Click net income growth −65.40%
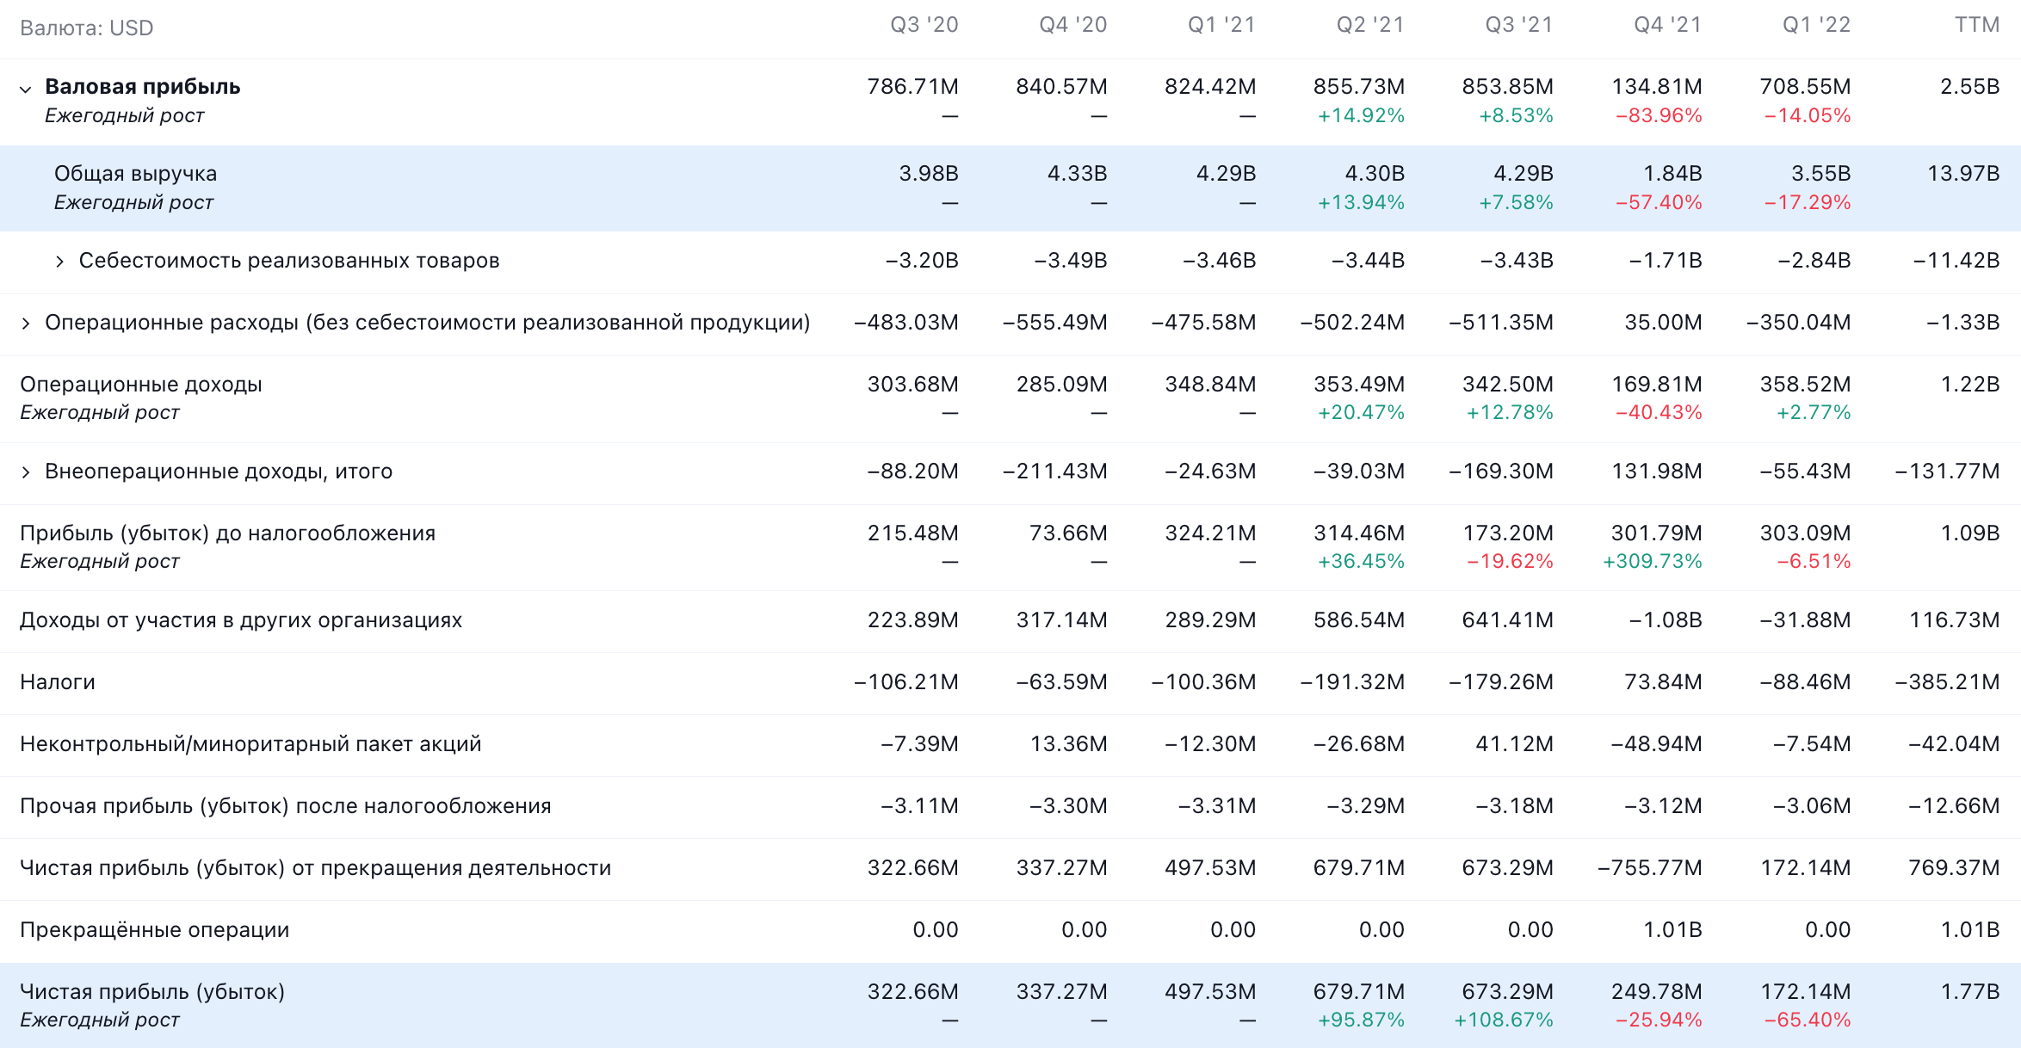2021x1048 pixels. coord(1808,1020)
